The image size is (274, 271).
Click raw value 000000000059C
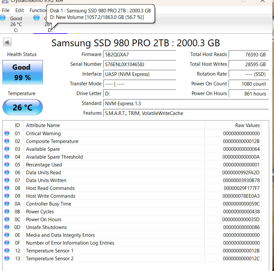click(241, 204)
